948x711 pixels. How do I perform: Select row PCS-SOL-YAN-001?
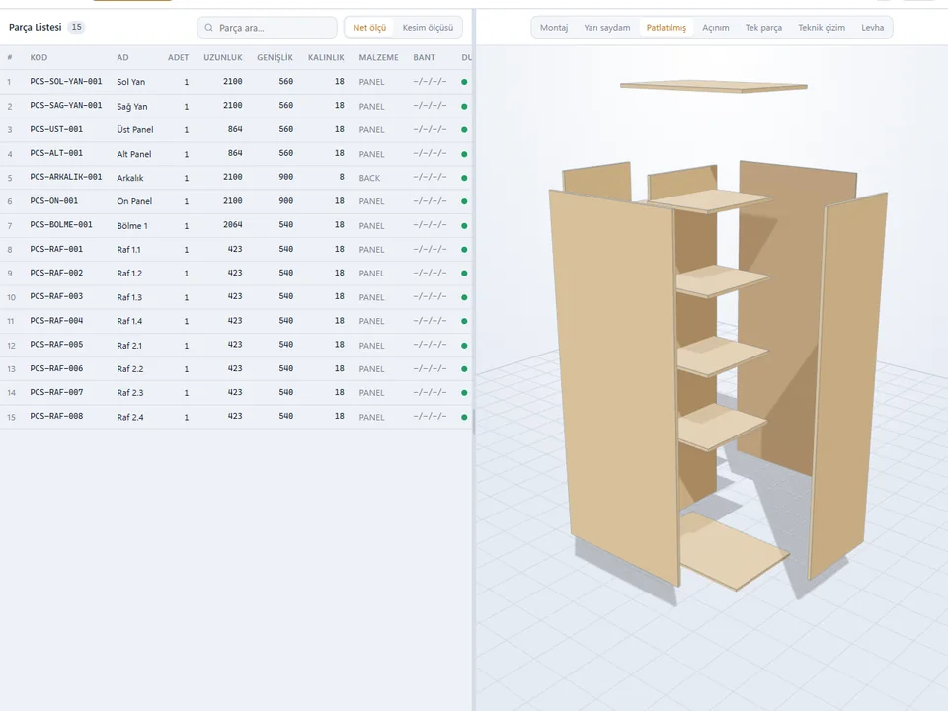(236, 82)
